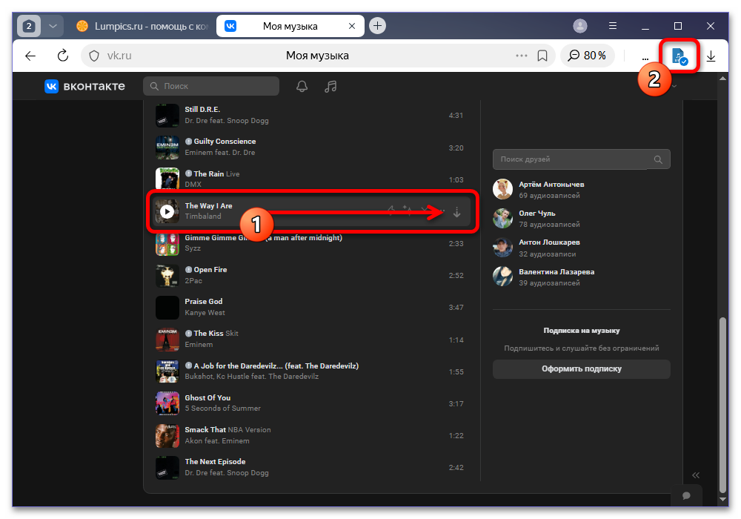Viewport: 741px width, 519px height.
Task: Click play-next icon on The Way I Are
Action: pyautogui.click(x=391, y=210)
